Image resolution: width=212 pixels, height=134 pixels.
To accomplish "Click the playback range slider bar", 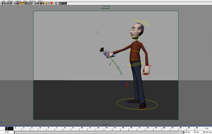I will pos(99,132).
